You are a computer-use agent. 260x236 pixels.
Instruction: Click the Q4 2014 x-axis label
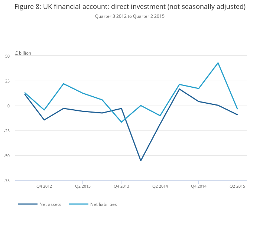pos(199,186)
